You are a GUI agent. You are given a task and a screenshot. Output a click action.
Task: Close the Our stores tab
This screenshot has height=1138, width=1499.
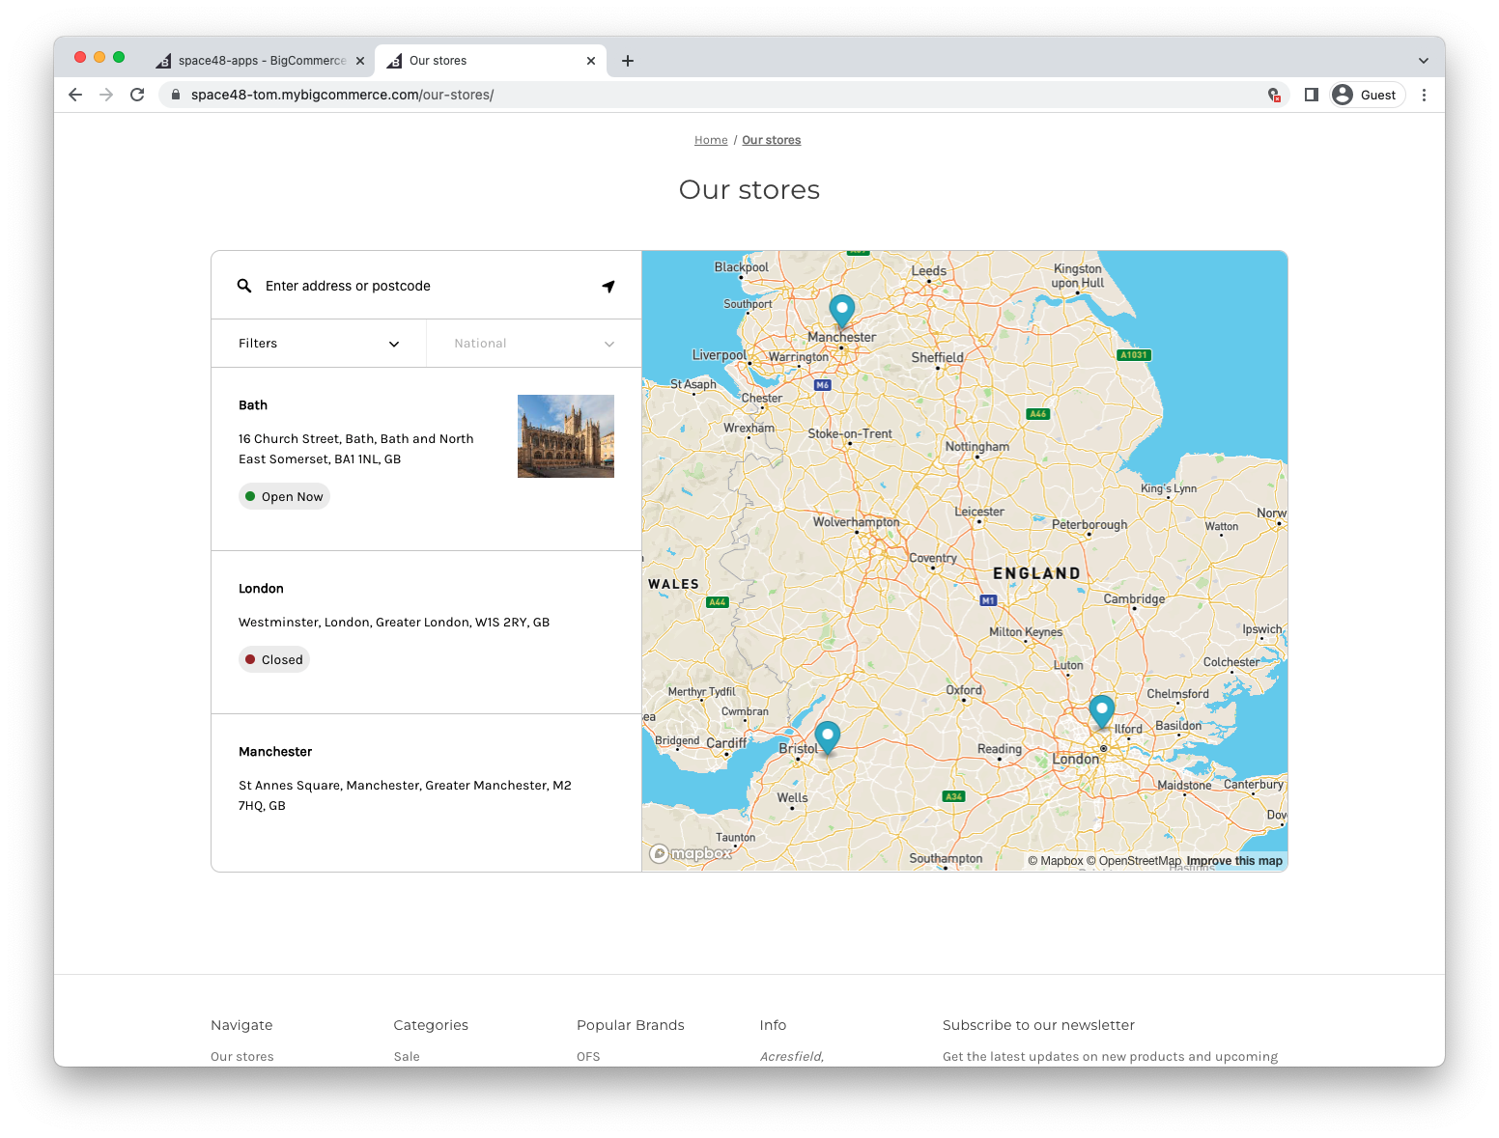pos(591,61)
